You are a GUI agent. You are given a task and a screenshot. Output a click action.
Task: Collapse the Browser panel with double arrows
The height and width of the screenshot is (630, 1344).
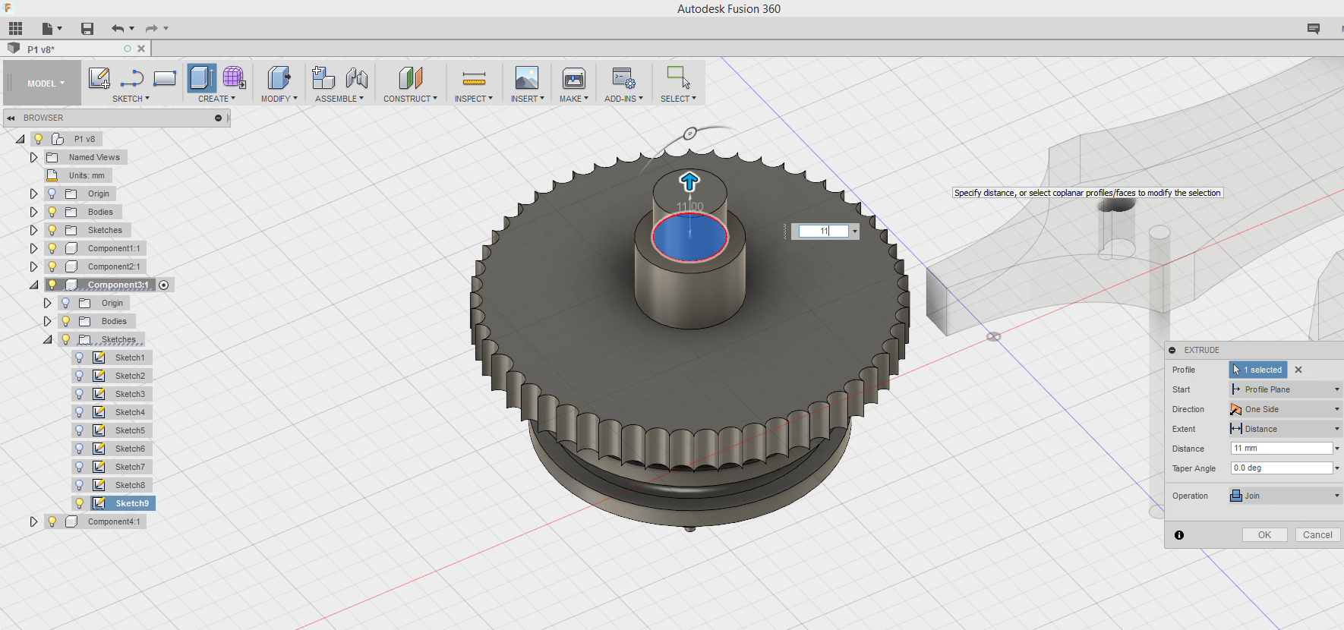pyautogui.click(x=11, y=118)
